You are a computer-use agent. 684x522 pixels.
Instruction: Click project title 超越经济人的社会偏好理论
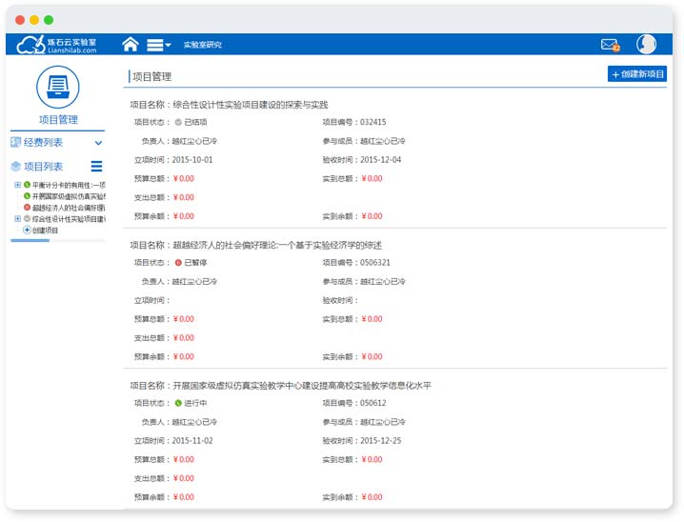pos(277,245)
